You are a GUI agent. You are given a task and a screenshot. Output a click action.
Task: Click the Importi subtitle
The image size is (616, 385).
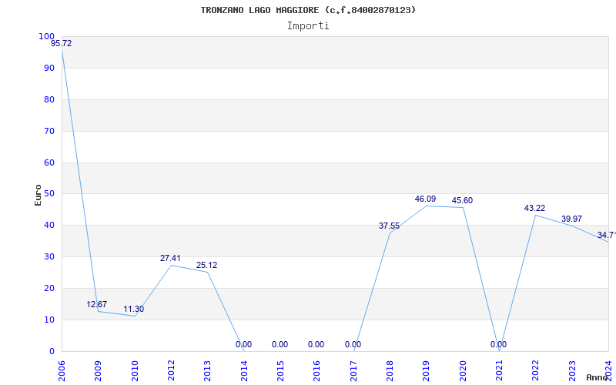[308, 26]
